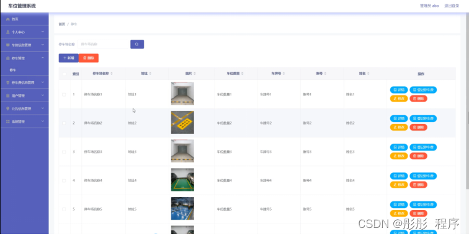
Task: Click the blue 新增 add button
Action: pyautogui.click(x=68, y=58)
